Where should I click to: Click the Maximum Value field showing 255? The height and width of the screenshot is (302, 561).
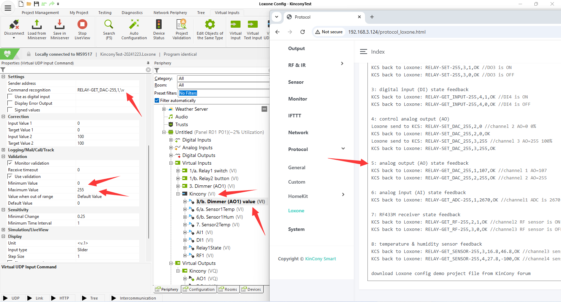[108, 190]
